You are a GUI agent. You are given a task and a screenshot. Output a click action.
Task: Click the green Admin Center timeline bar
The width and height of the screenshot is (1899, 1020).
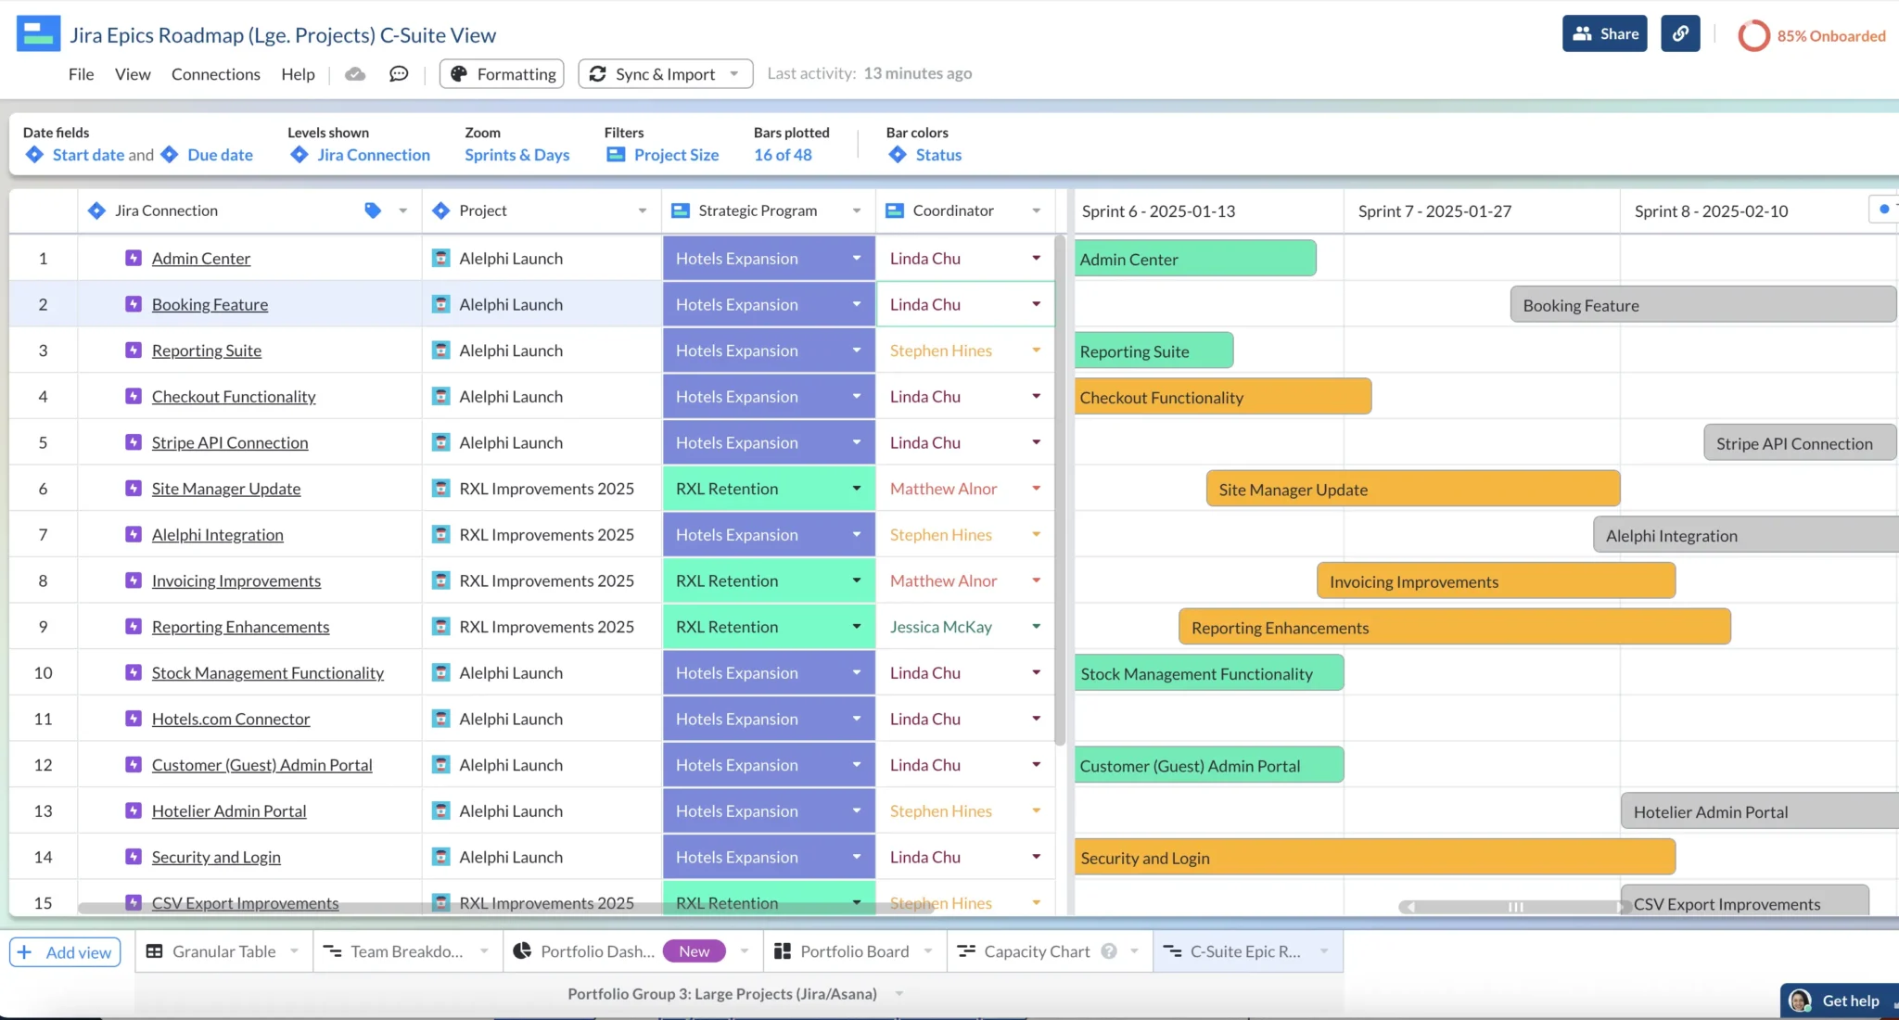(1195, 259)
